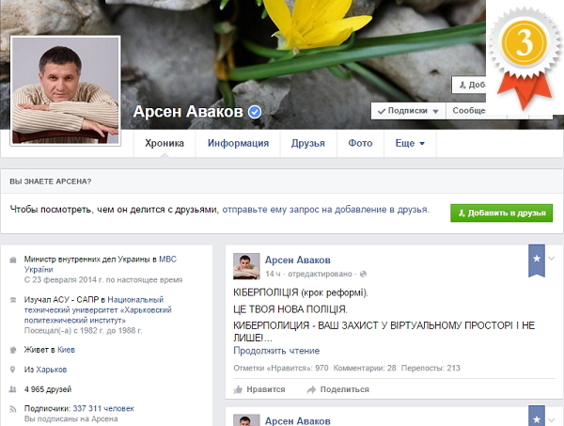Open the Подписки dropdown button
The width and height of the screenshot is (564, 426).
tap(408, 111)
